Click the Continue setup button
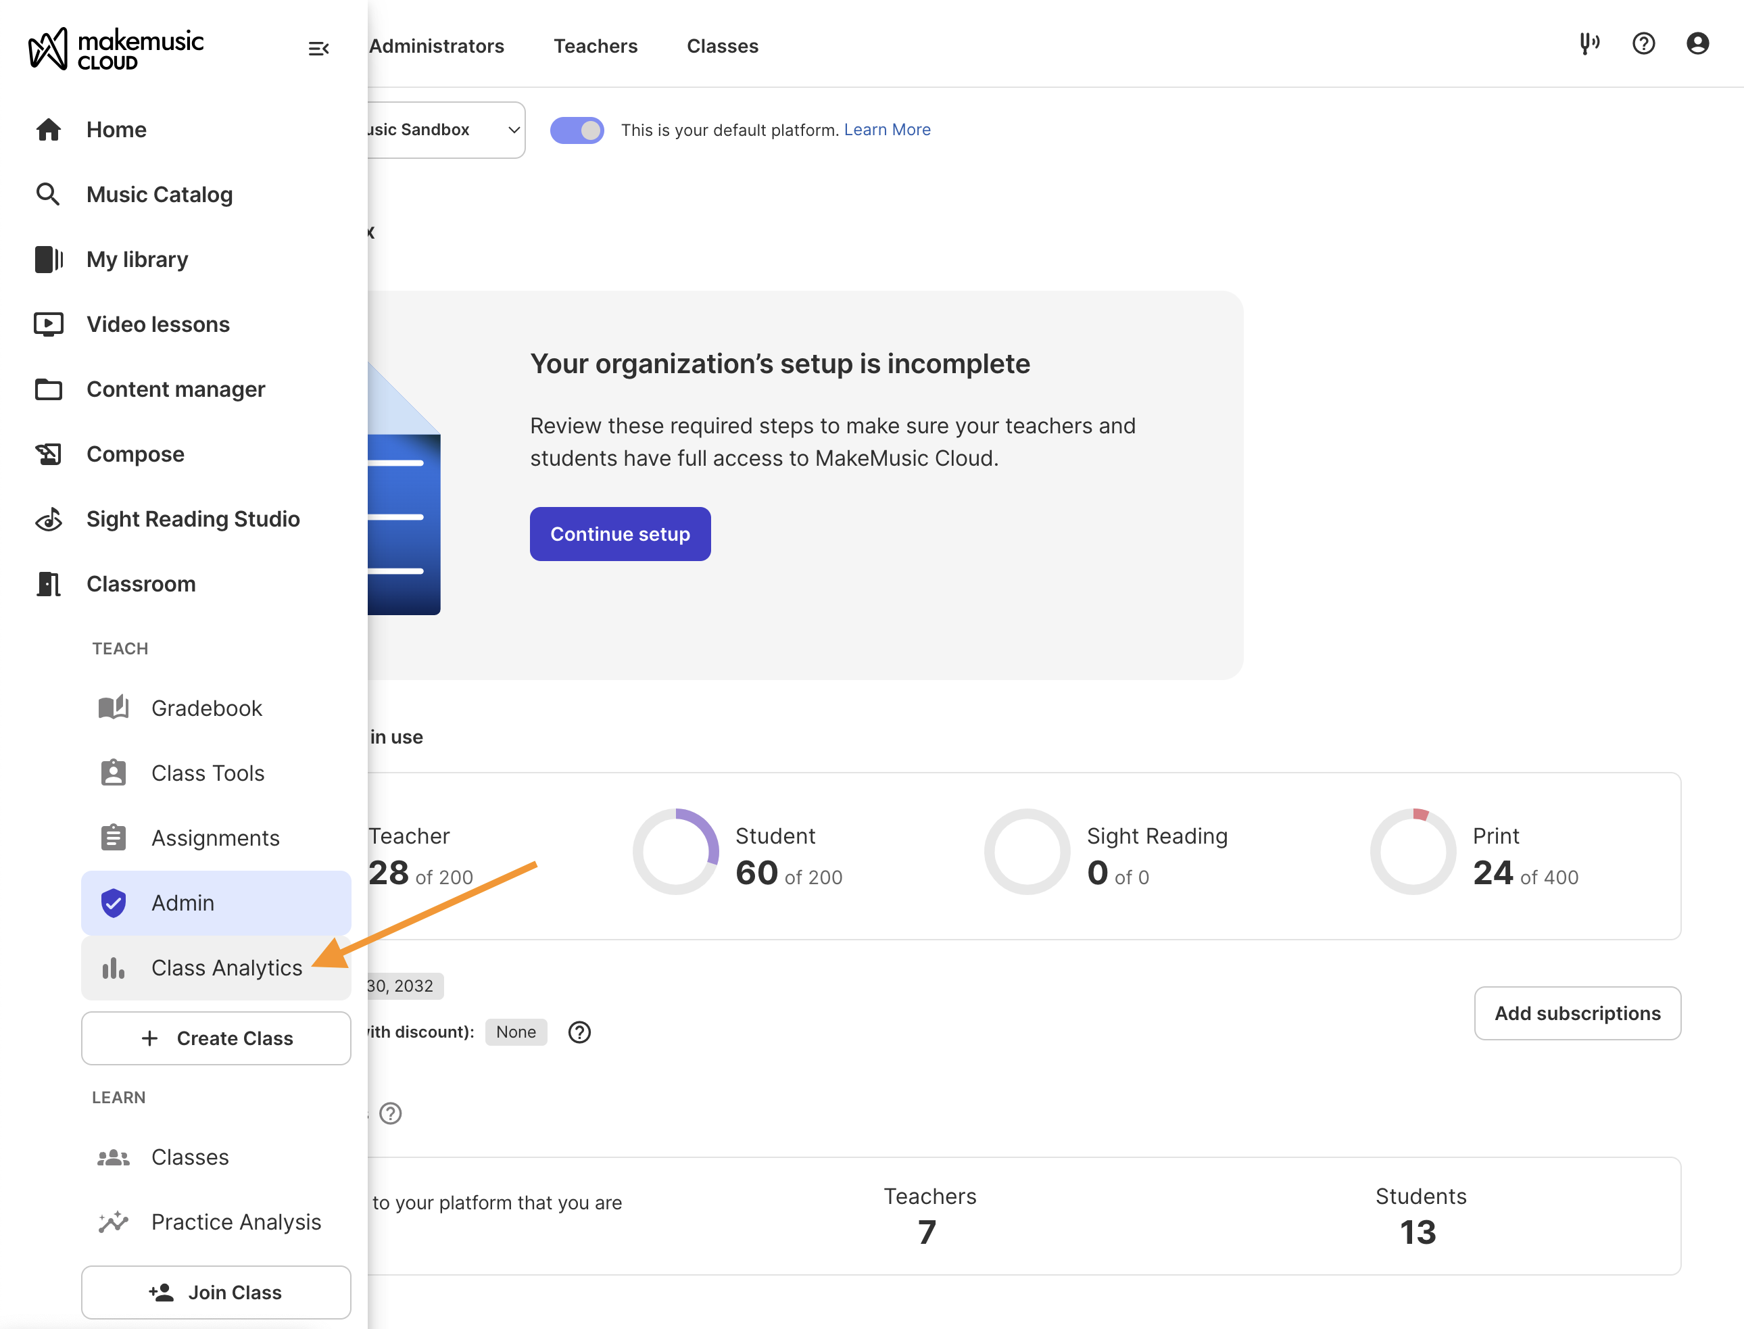Viewport: 1744px width, 1329px height. (x=620, y=534)
